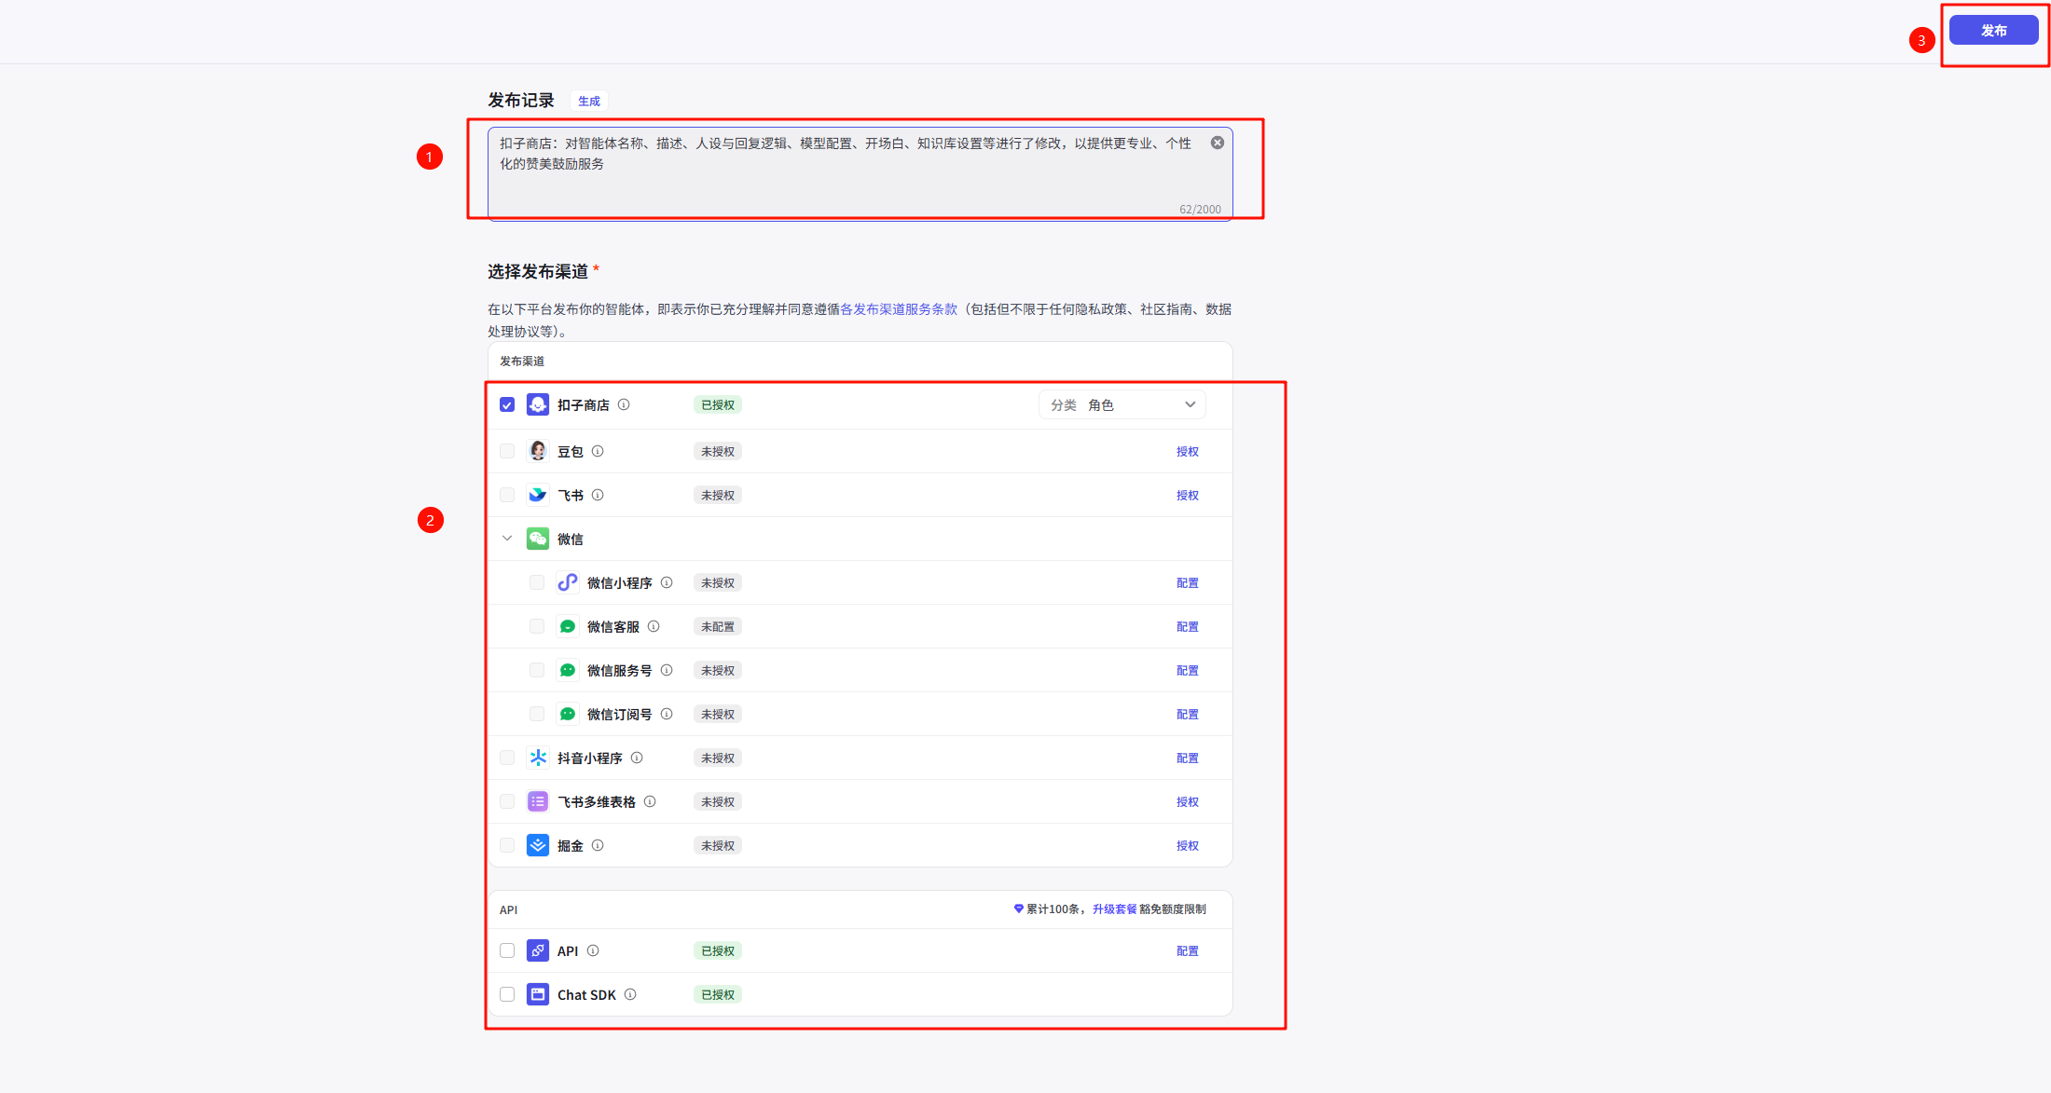Open the 升级套餐 upgrade link
Screen dimensions: 2051x1093
click(1114, 909)
